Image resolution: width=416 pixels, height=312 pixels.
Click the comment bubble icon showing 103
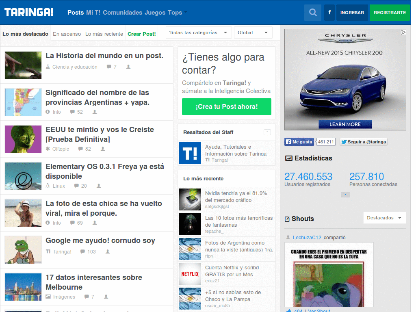82,251
